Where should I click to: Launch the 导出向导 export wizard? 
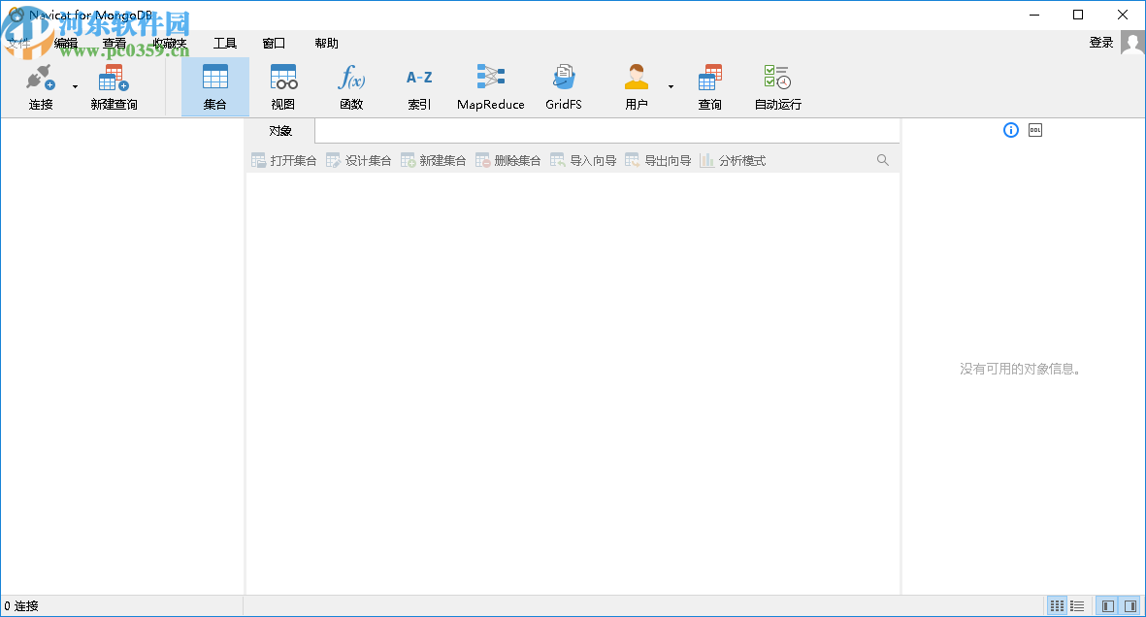pos(658,160)
